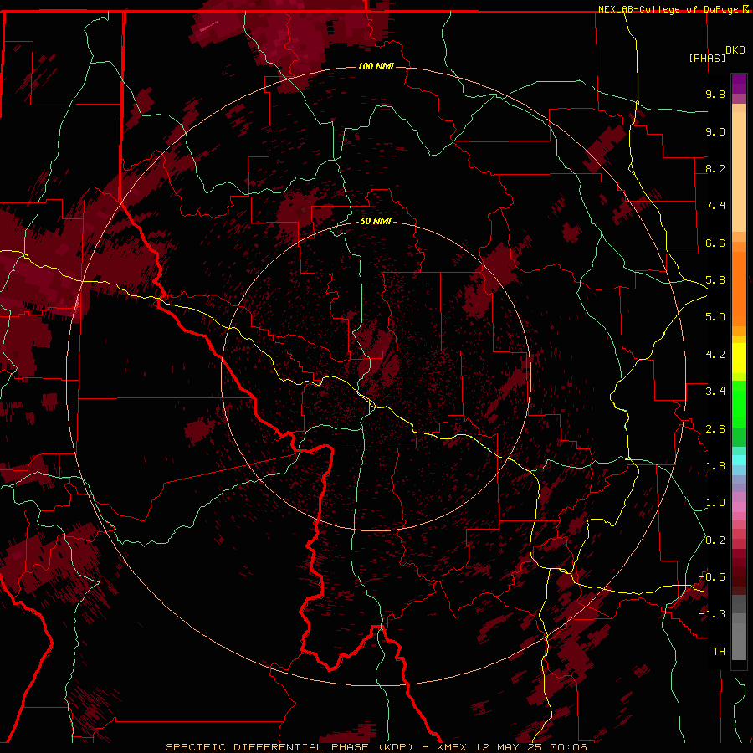Click the 4.2 legend value
753x753 pixels.
(715, 355)
